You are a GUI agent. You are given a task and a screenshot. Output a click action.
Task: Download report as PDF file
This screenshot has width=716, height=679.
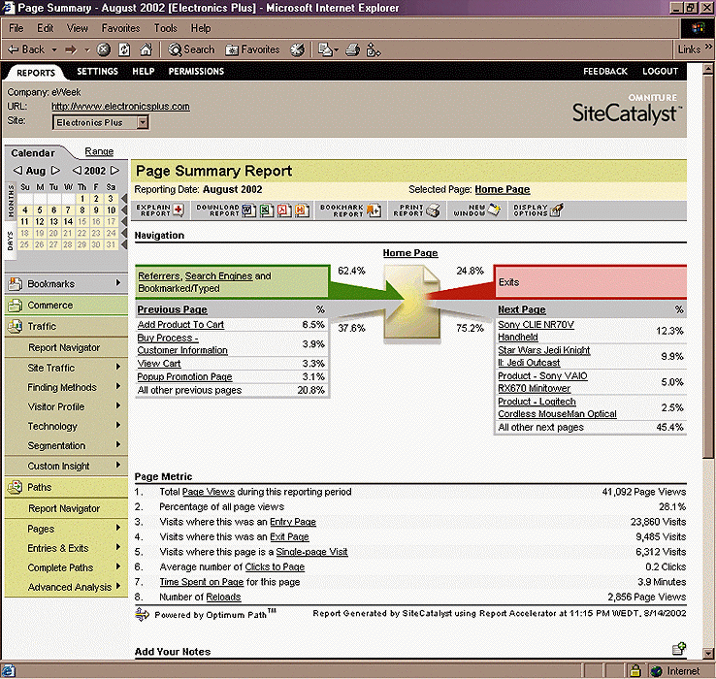click(284, 210)
